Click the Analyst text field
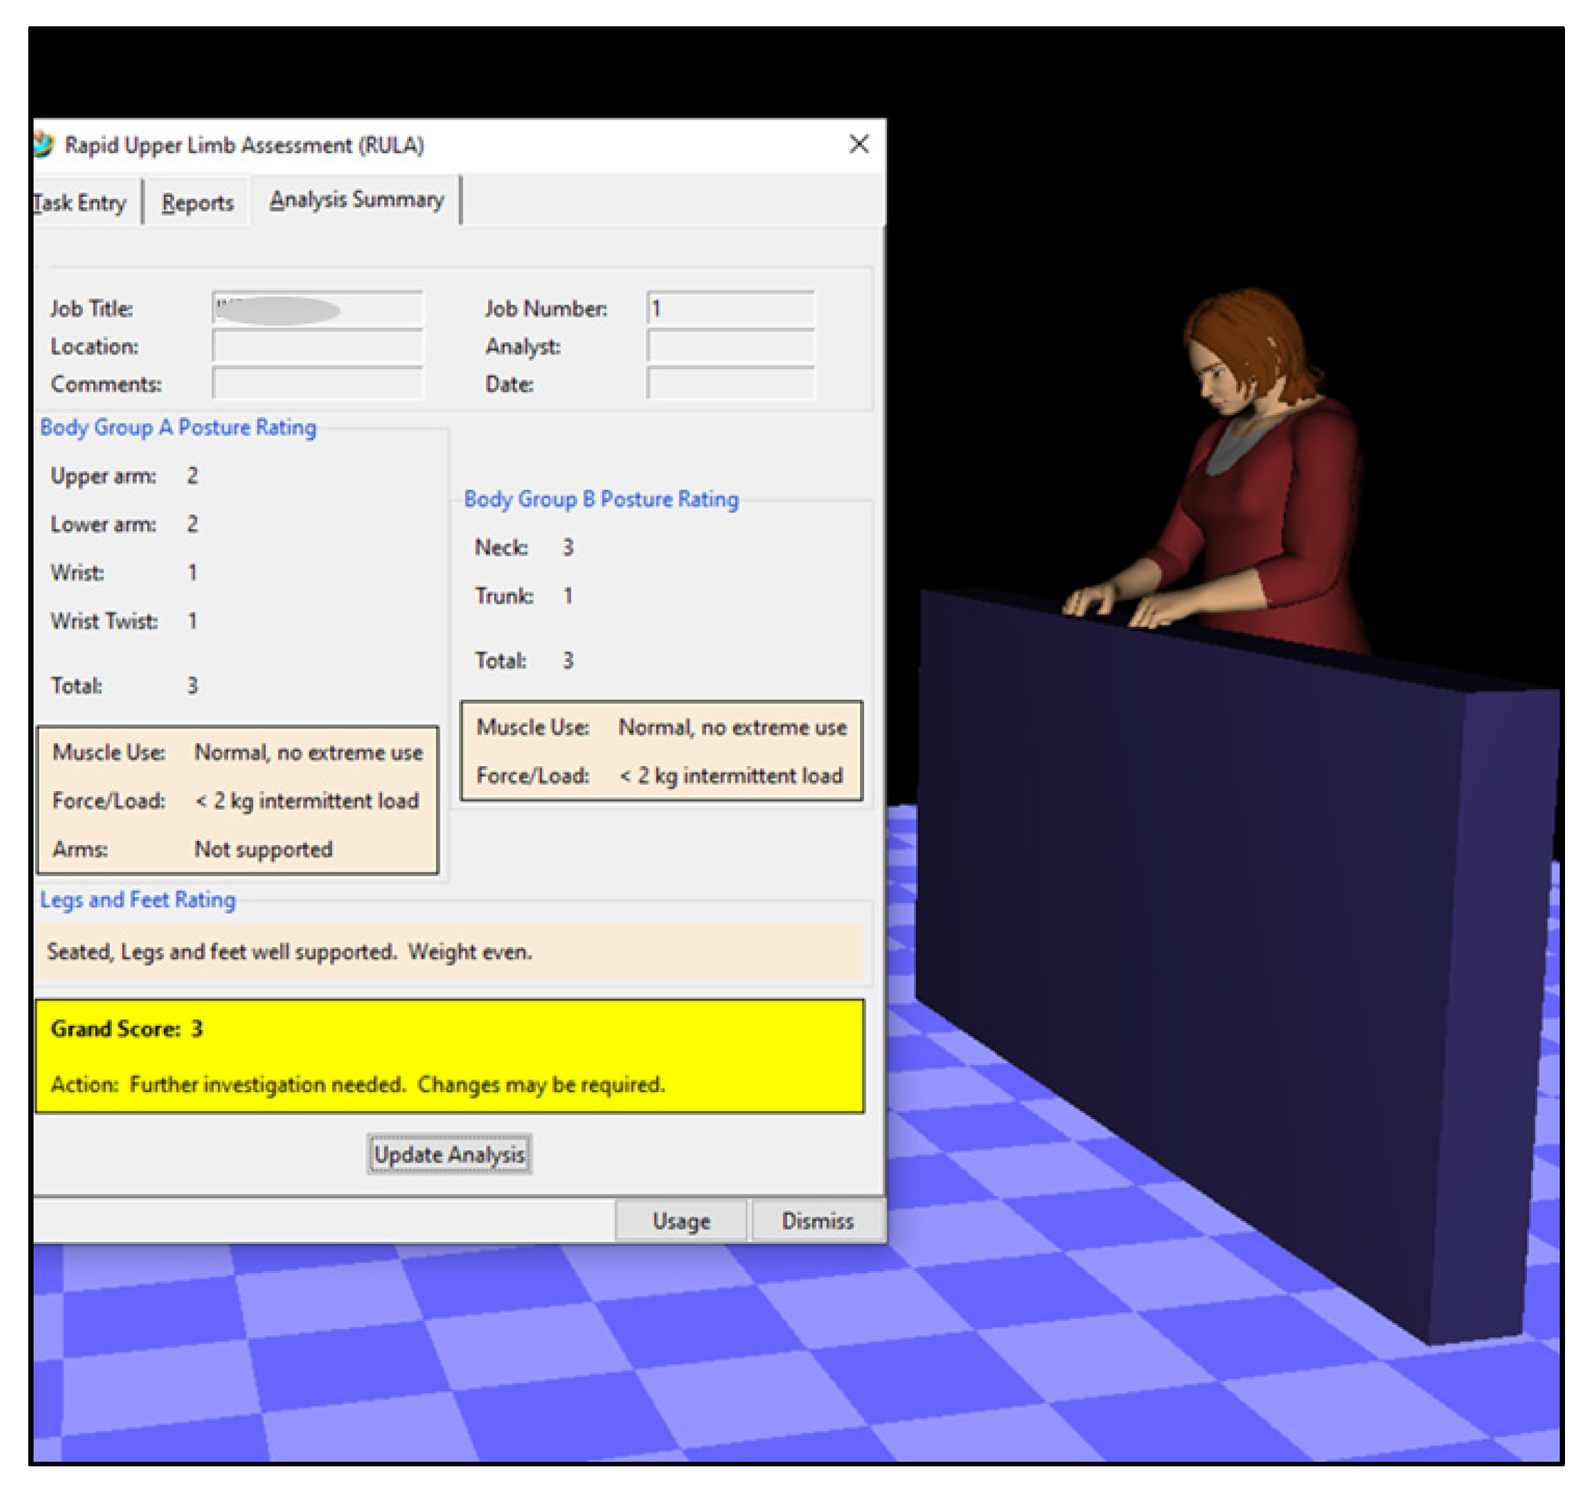 pyautogui.click(x=730, y=347)
